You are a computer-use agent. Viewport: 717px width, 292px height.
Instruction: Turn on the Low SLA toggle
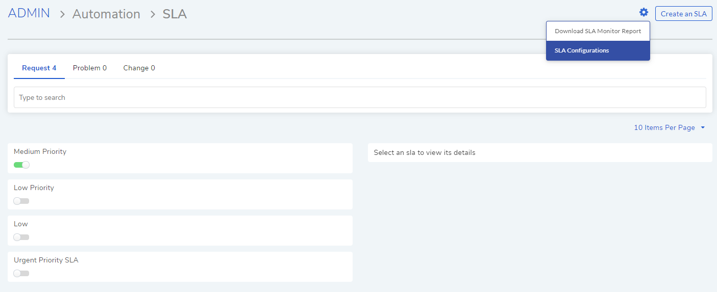click(21, 237)
